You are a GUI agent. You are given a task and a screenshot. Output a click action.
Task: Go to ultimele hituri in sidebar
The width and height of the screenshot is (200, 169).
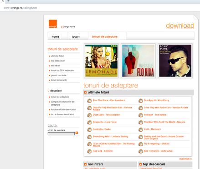[57, 56]
